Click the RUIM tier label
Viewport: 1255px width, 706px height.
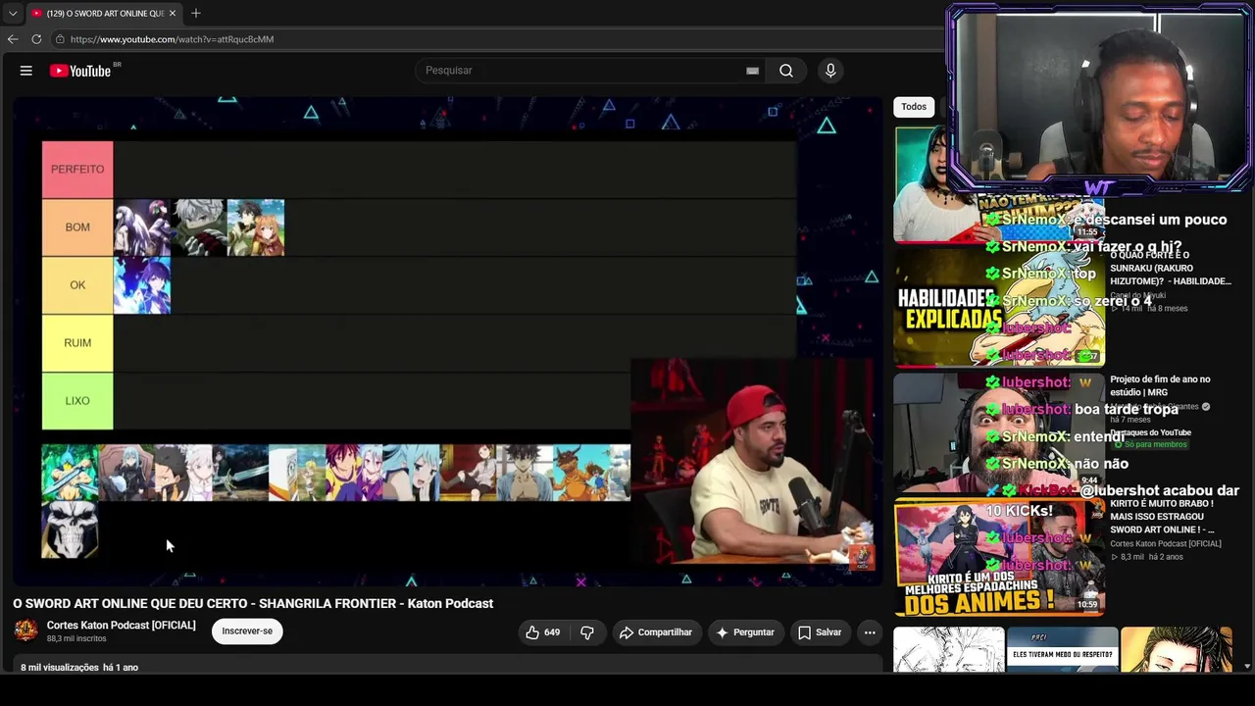click(77, 342)
